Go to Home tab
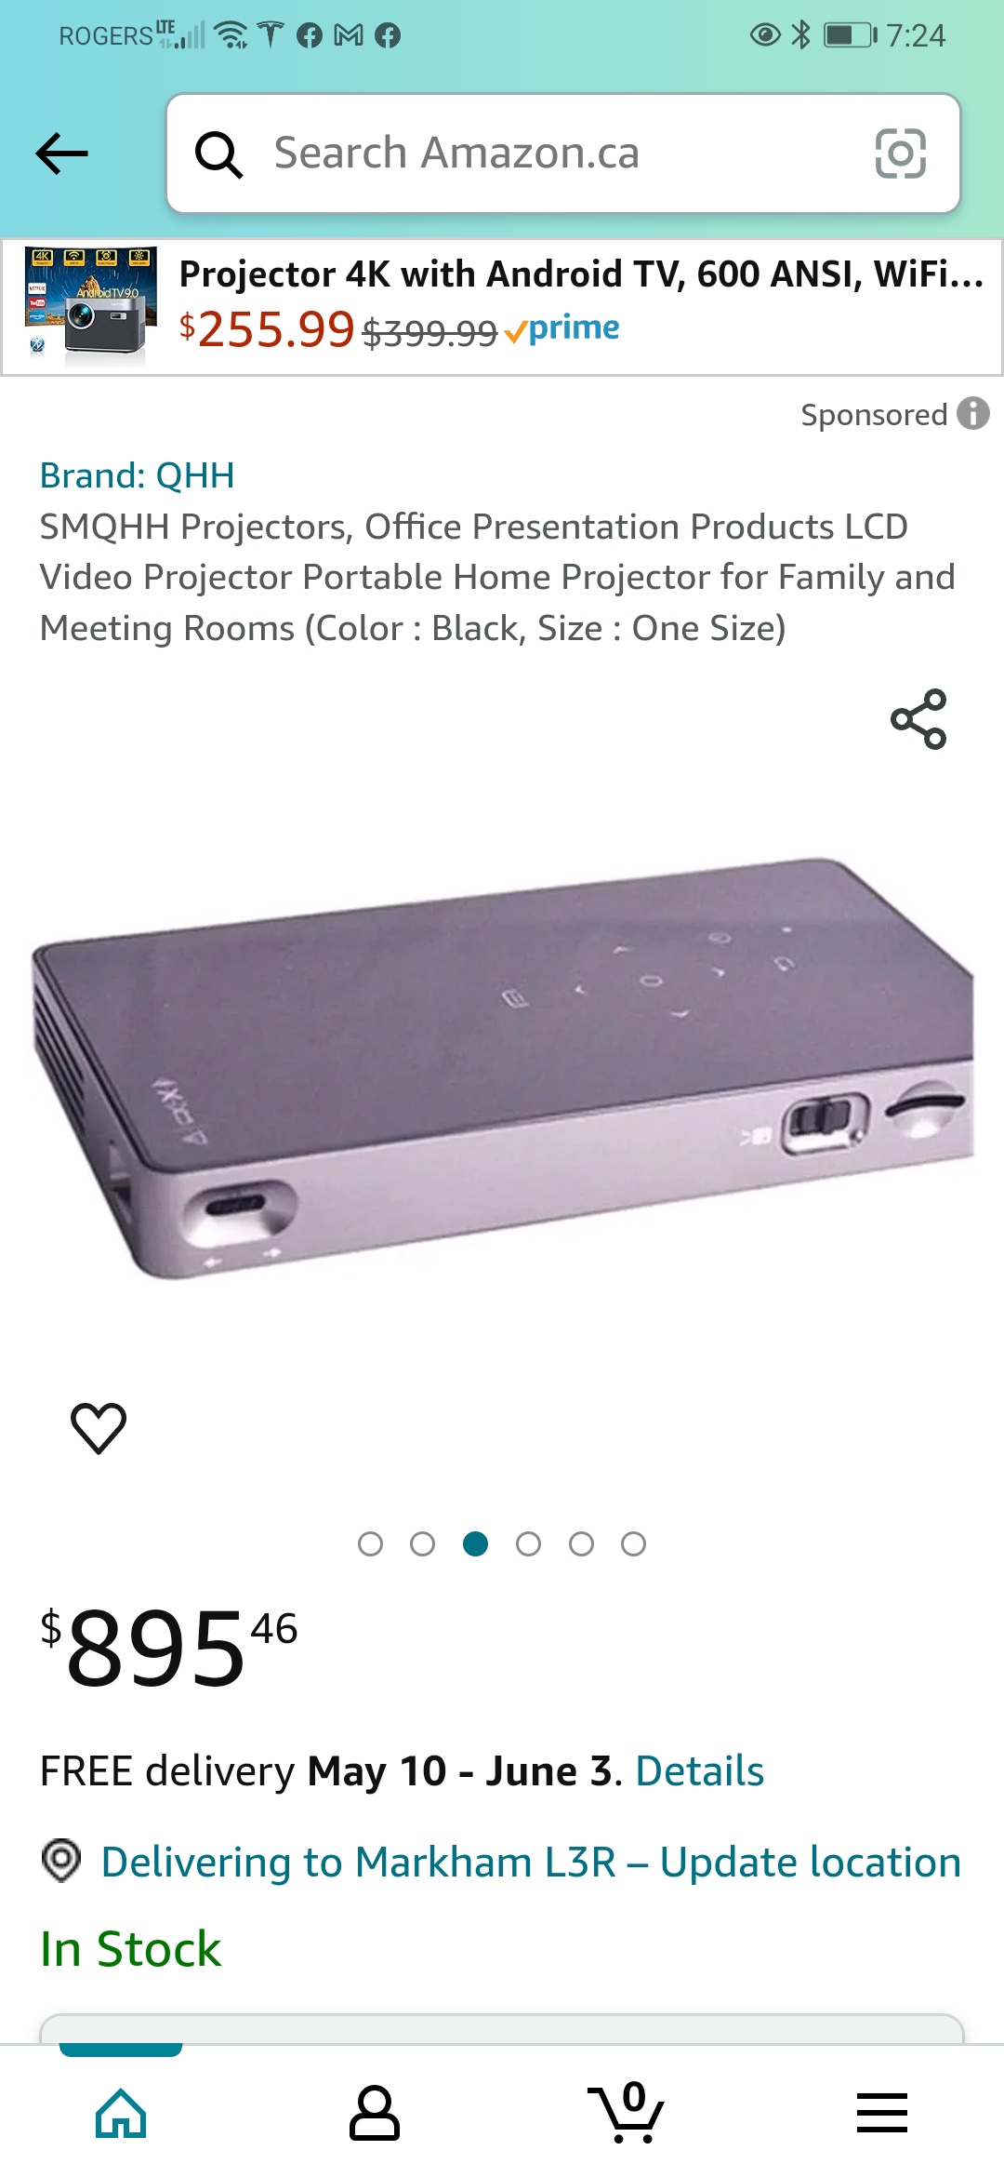The height and width of the screenshot is (2177, 1004). click(121, 2112)
